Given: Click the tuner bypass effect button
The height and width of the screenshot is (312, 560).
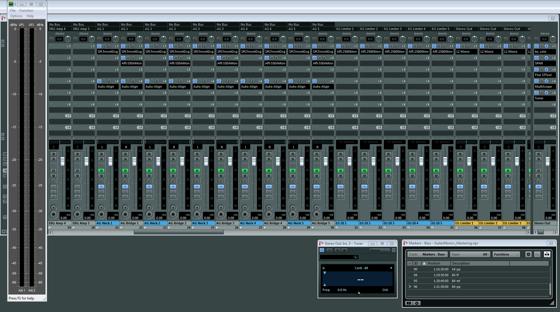Looking at the screenshot, I should coord(329,250).
